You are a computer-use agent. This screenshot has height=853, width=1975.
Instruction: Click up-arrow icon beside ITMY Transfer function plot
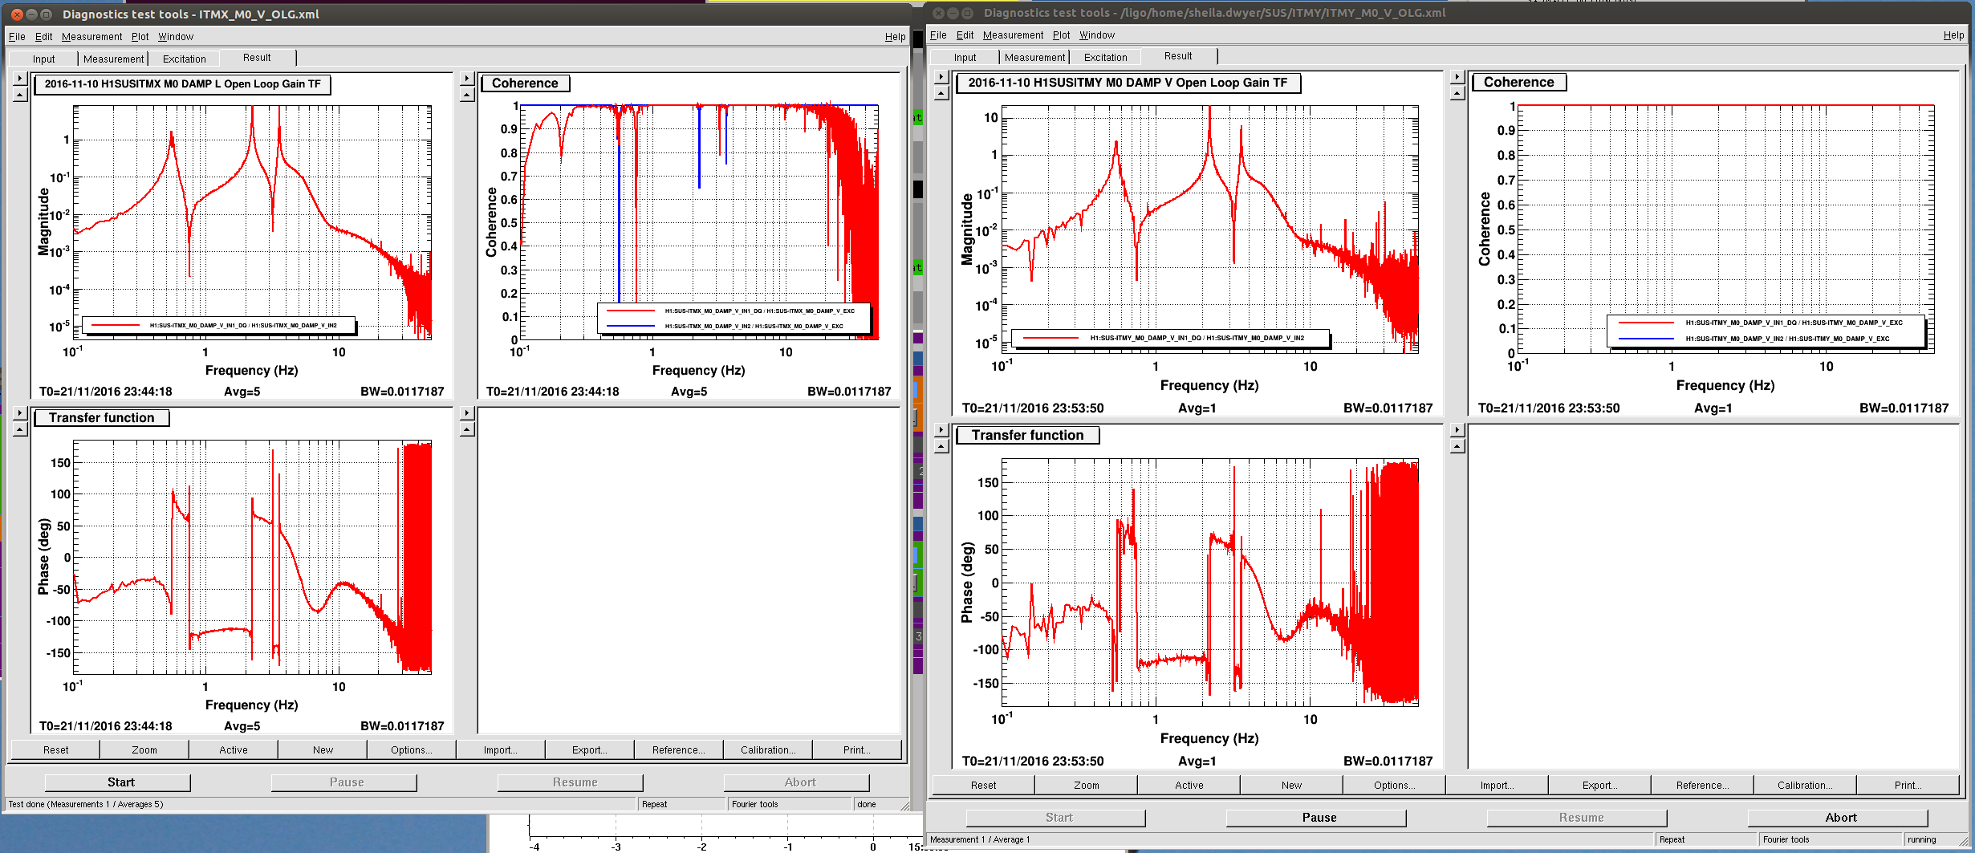(x=942, y=445)
